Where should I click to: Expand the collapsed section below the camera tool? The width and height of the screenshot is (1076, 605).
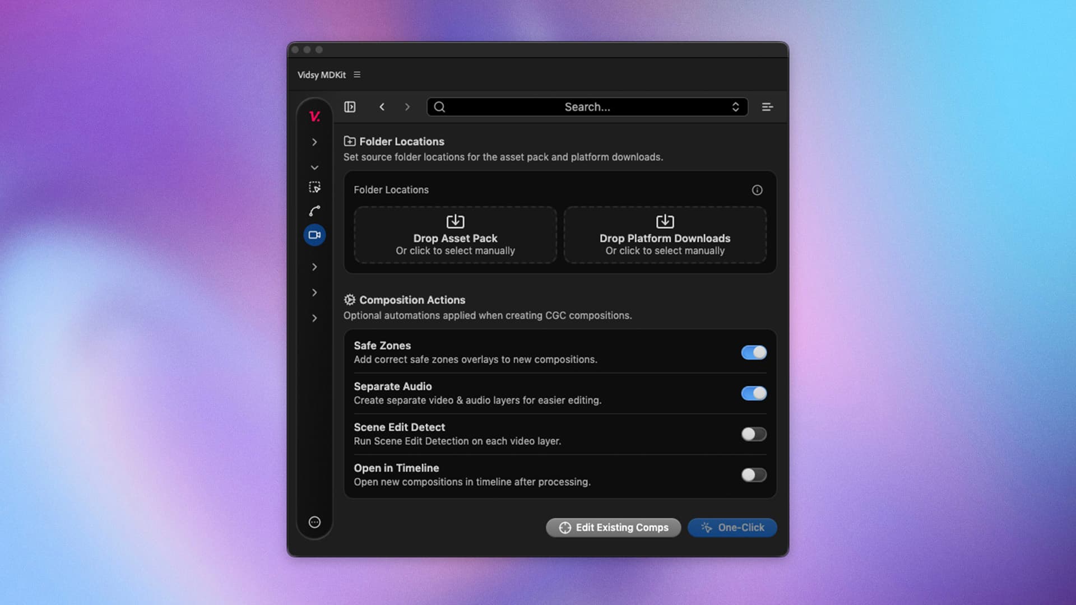click(x=314, y=267)
